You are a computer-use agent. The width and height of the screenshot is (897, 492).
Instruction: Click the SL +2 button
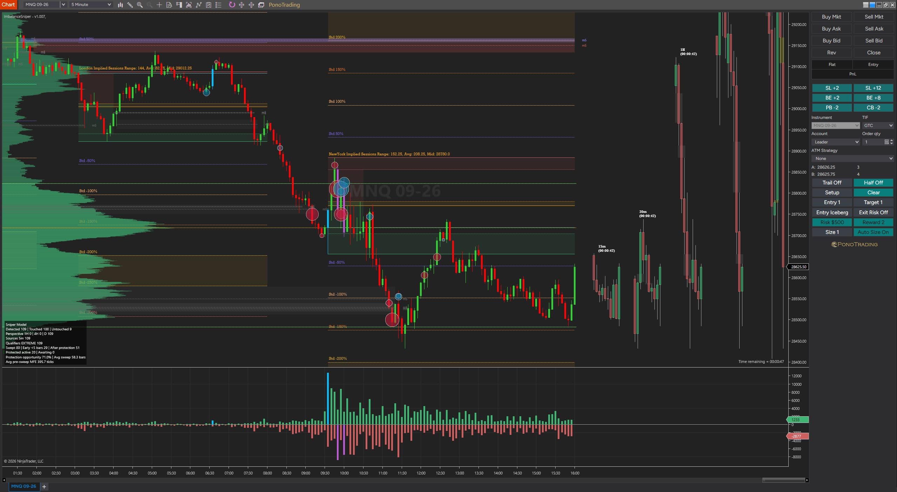pyautogui.click(x=832, y=88)
